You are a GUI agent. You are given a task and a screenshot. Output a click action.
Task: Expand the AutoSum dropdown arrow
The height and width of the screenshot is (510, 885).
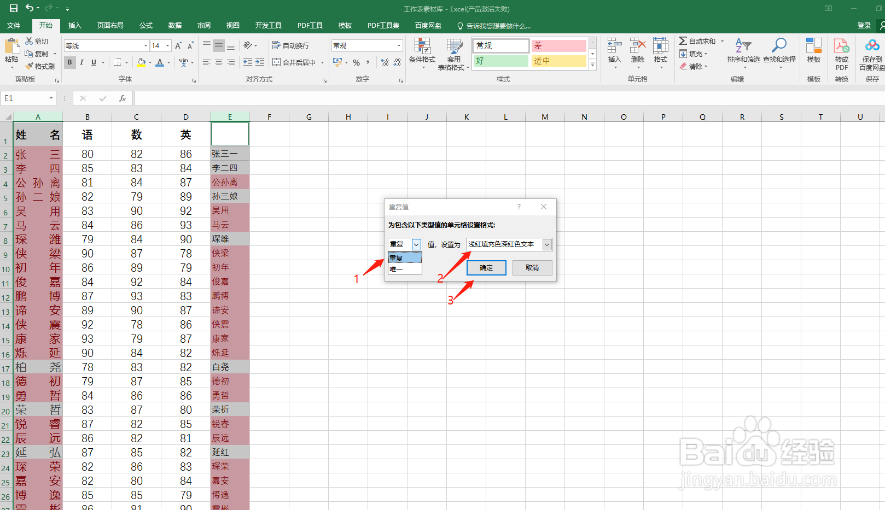click(x=722, y=41)
